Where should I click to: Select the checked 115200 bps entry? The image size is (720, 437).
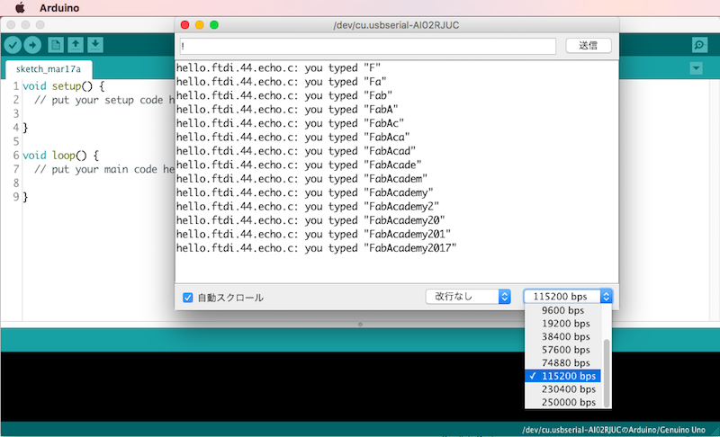(562, 376)
